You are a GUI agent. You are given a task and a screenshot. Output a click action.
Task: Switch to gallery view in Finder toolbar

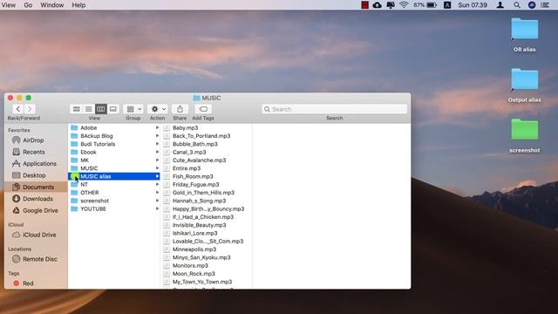click(112, 109)
